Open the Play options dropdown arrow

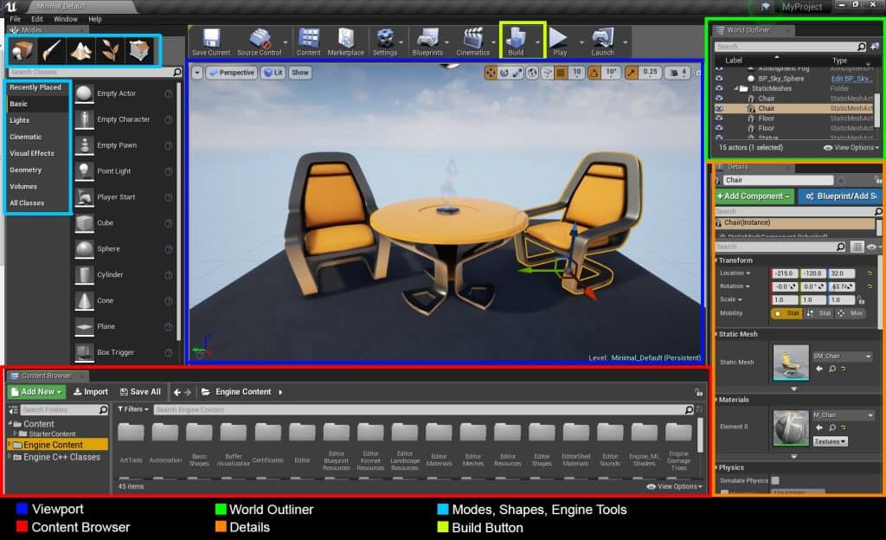tap(581, 42)
